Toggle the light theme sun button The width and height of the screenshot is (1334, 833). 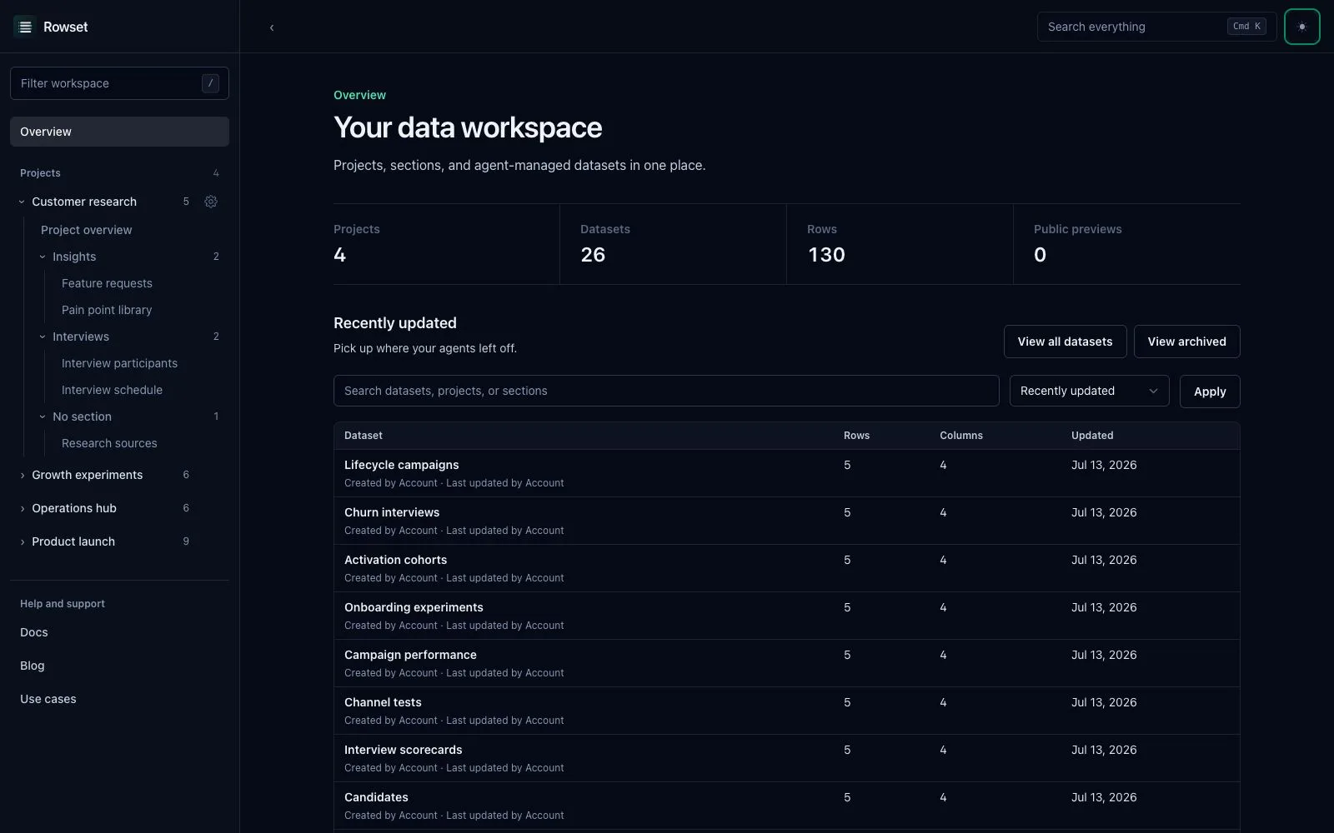(x=1302, y=27)
